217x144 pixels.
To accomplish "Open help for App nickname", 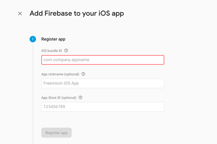I will coord(83,74).
